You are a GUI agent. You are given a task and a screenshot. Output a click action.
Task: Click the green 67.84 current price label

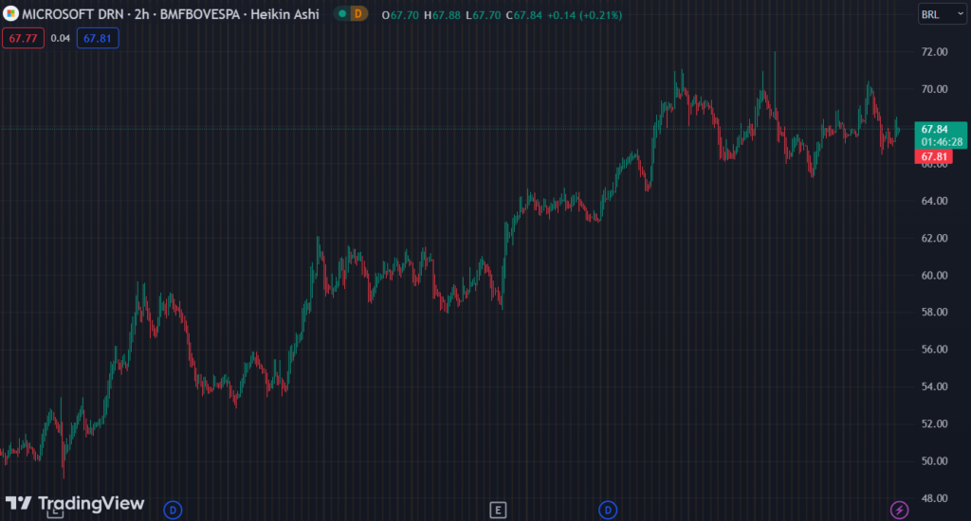click(934, 130)
